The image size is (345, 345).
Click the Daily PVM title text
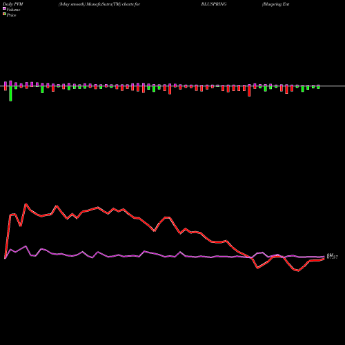13,4
